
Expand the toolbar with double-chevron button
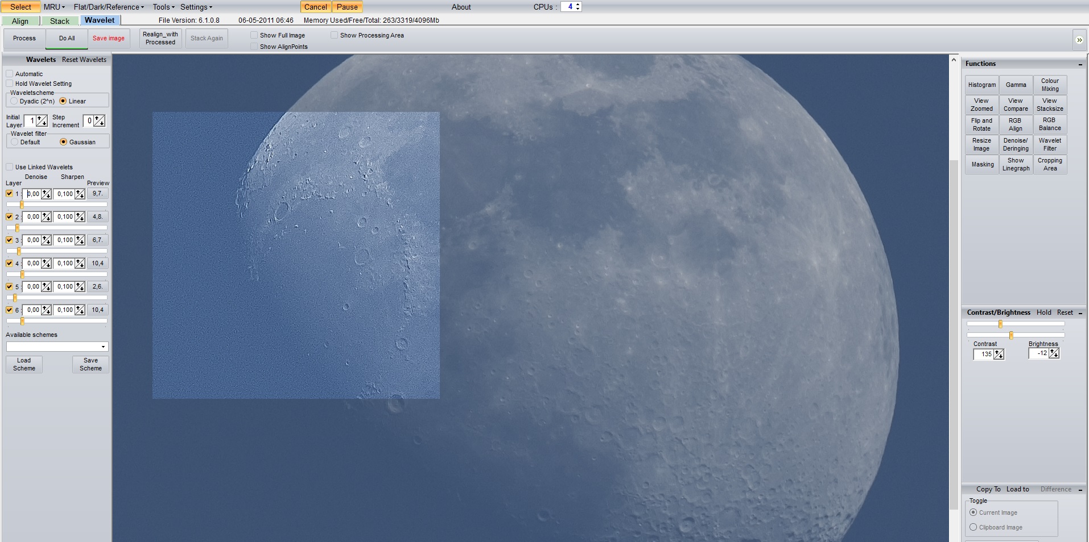(1079, 40)
